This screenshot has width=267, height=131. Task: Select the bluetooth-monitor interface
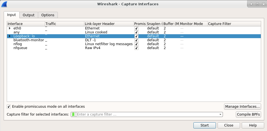[29, 40]
